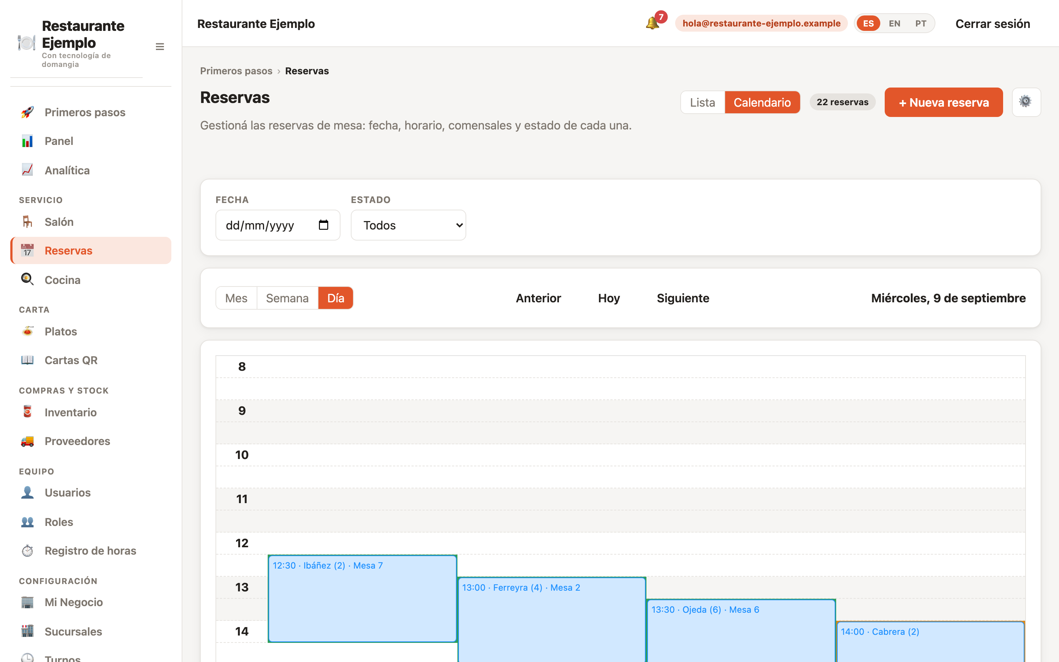The width and height of the screenshot is (1059, 662).
Task: Switch language to PT
Action: (921, 23)
